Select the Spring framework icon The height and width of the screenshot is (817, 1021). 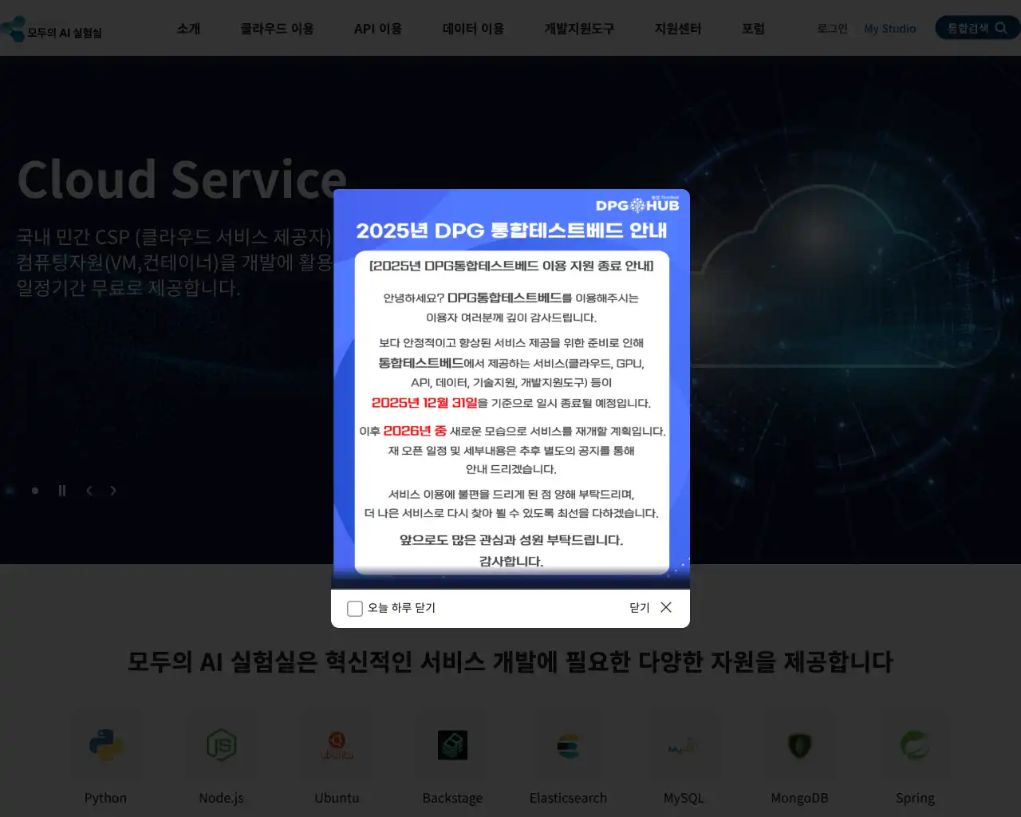(x=915, y=745)
